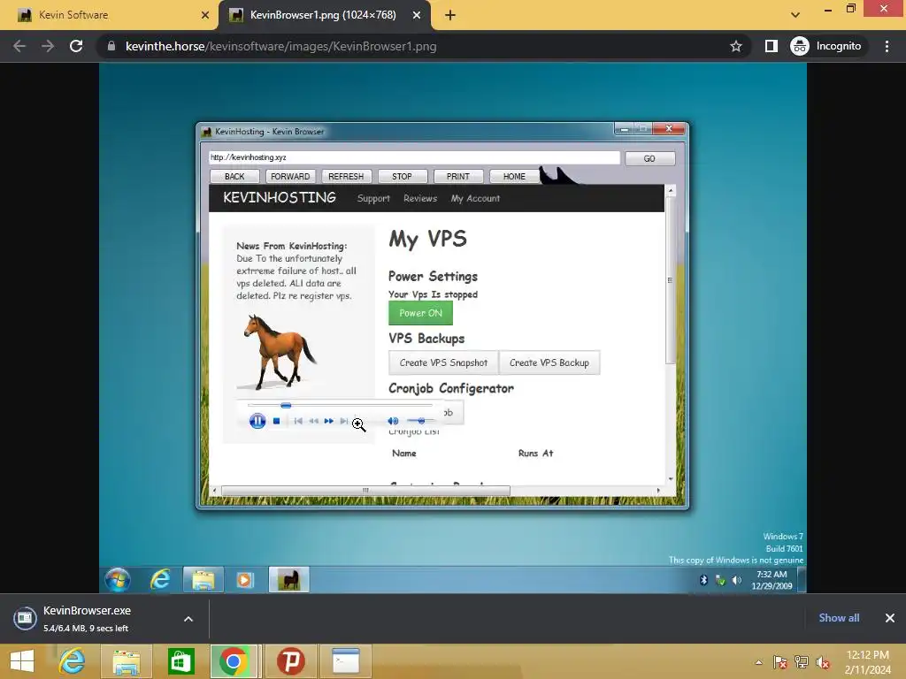The height and width of the screenshot is (679, 906).
Task: Click the next track media control
Action: (x=344, y=421)
